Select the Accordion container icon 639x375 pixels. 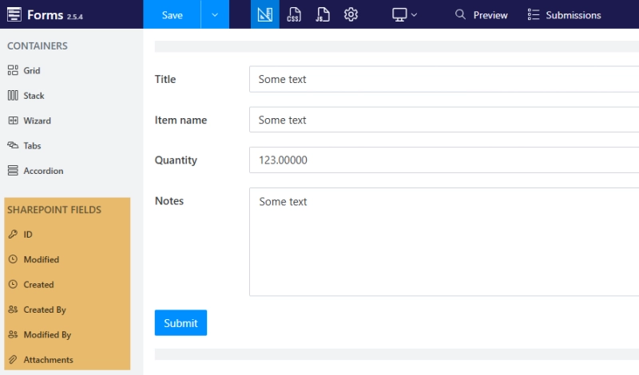tap(13, 171)
